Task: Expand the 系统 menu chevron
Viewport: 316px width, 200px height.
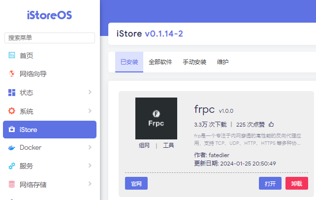Action: pos(90,111)
